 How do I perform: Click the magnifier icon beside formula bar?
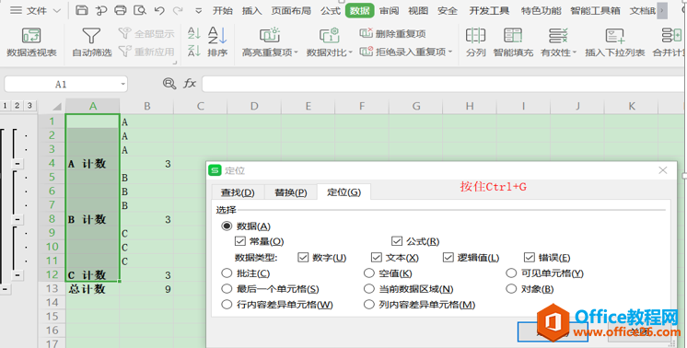coord(169,84)
